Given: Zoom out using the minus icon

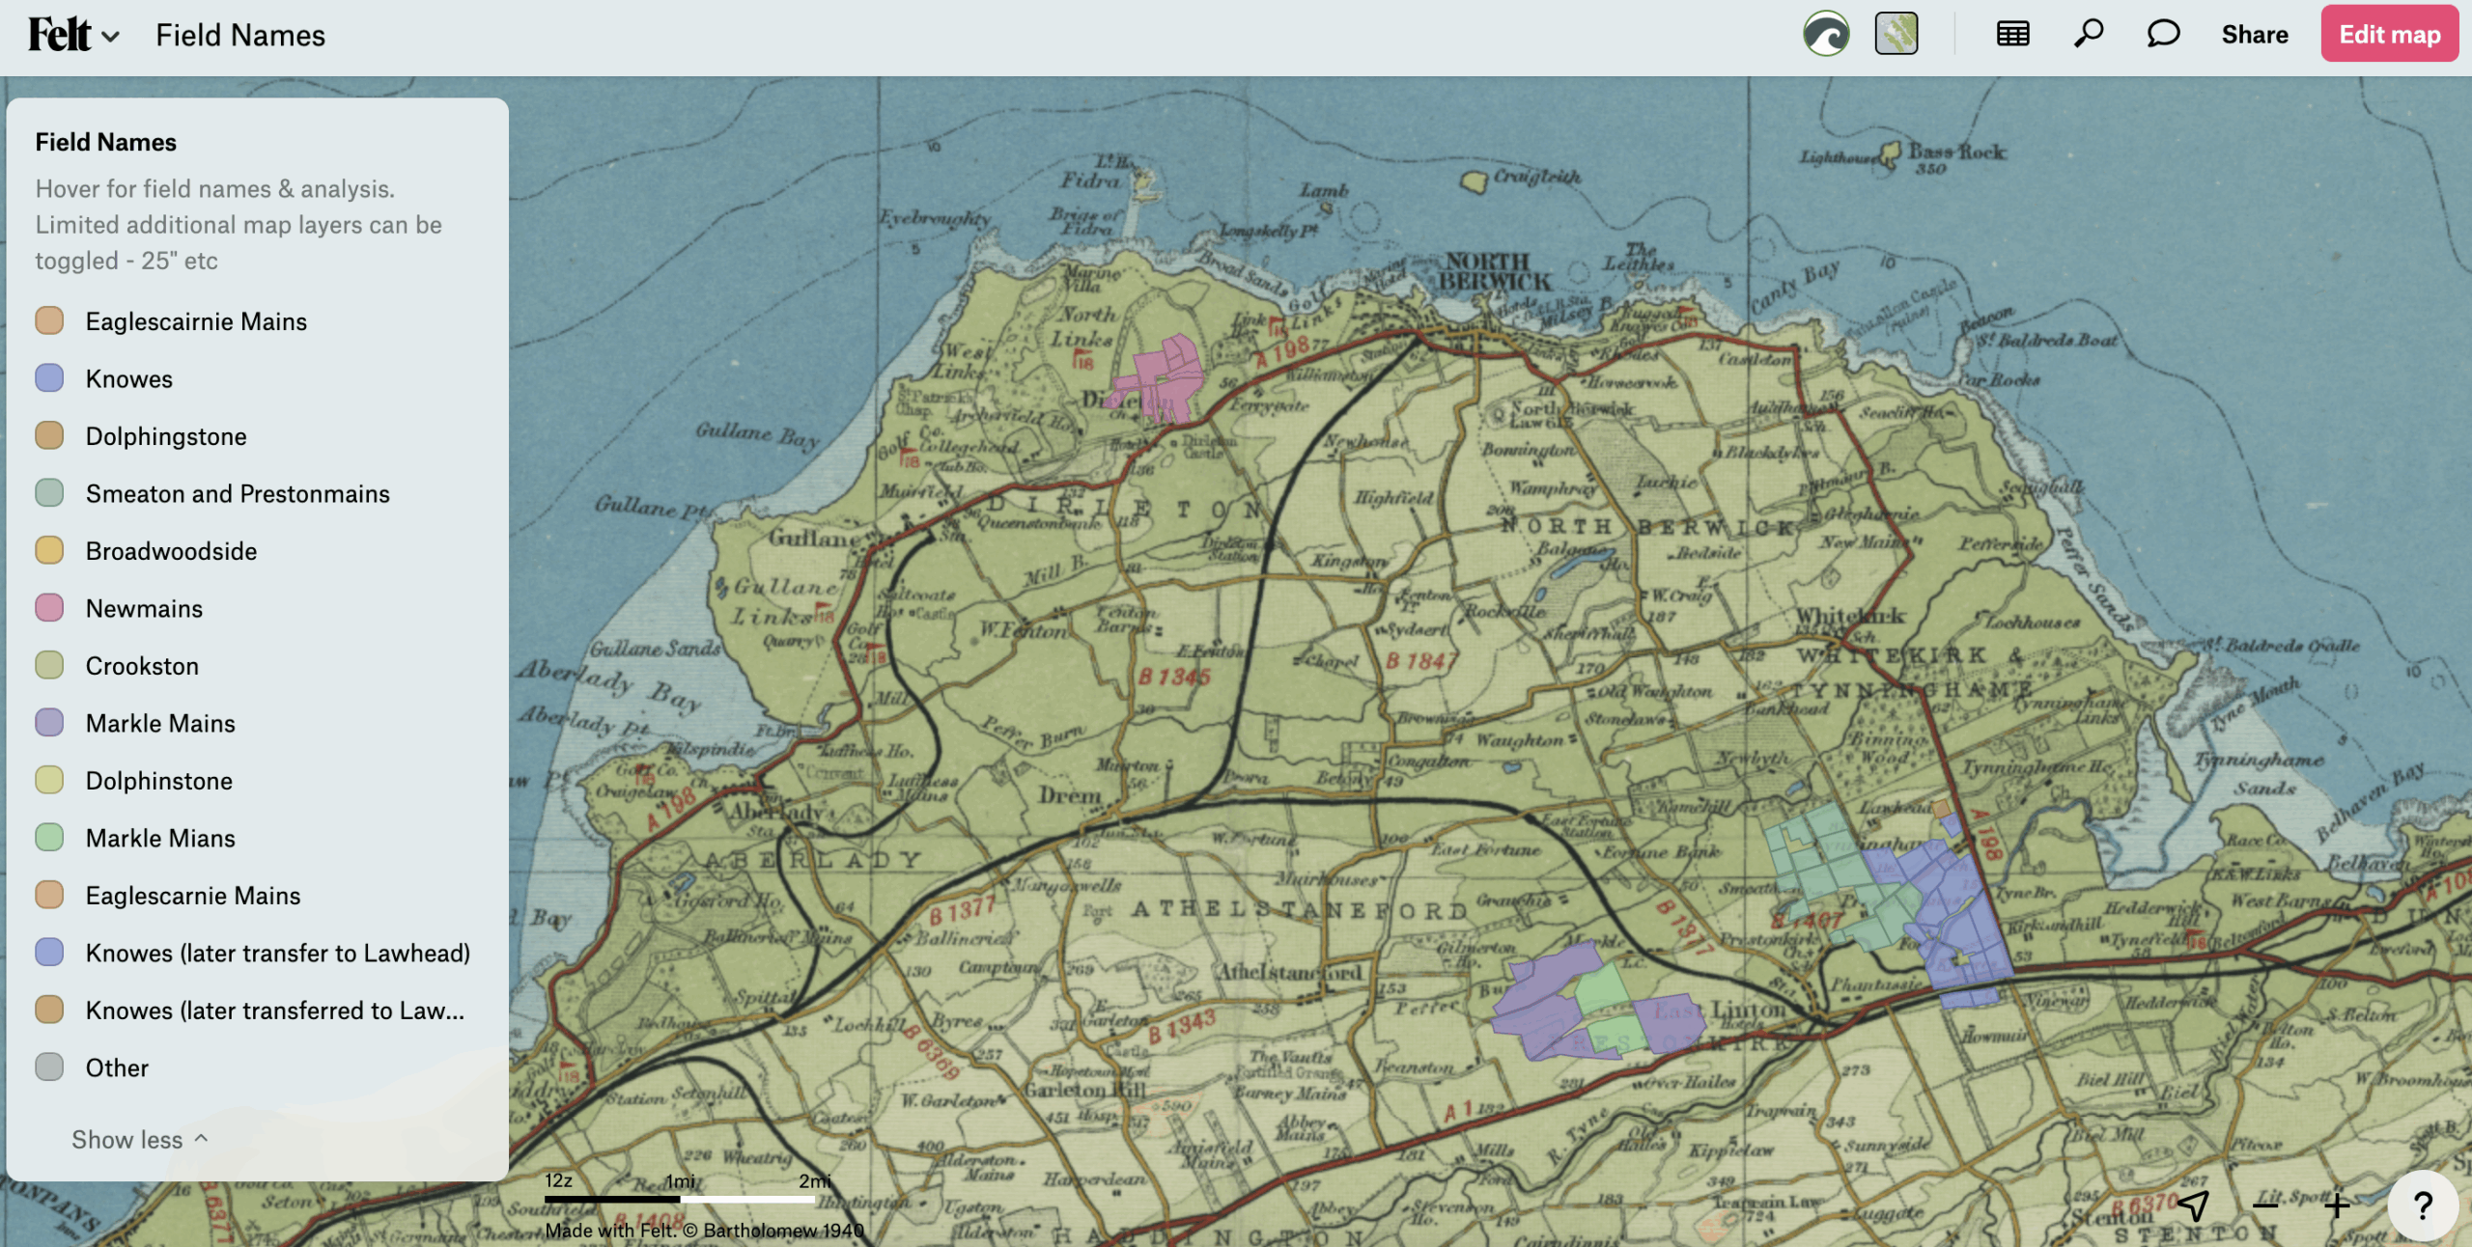Looking at the screenshot, I should point(2265,1205).
